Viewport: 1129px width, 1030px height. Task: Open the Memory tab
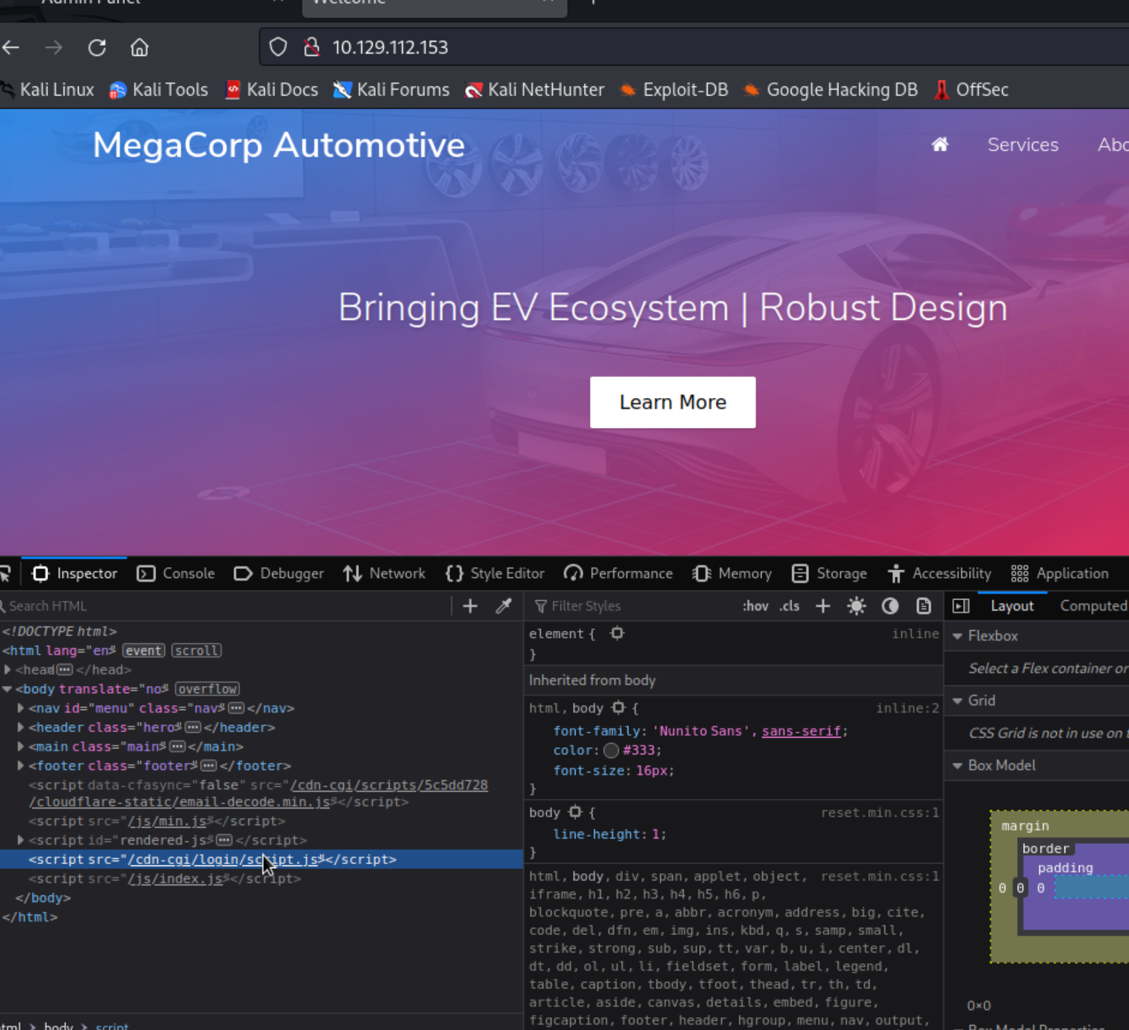tap(732, 574)
